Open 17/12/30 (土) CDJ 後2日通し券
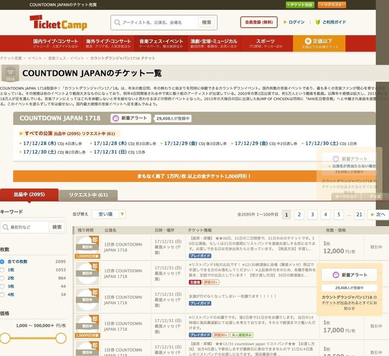 pos(53,152)
